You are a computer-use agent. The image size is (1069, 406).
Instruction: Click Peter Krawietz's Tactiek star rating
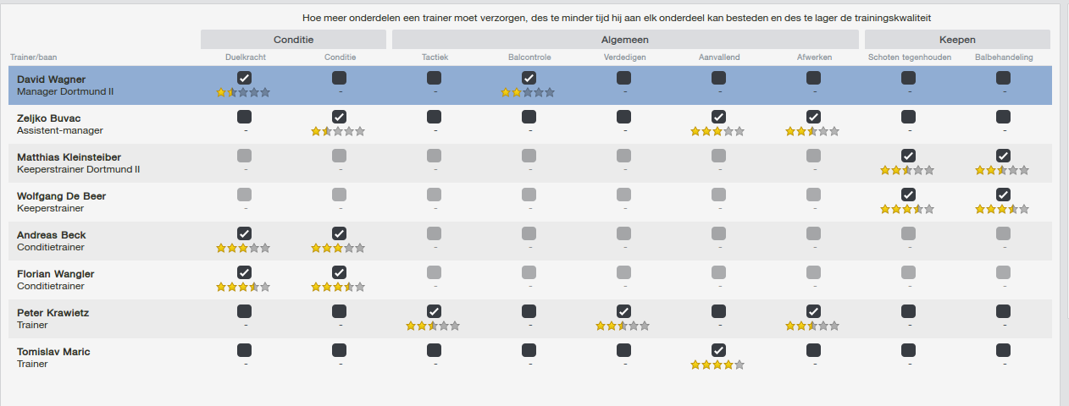coord(433,326)
